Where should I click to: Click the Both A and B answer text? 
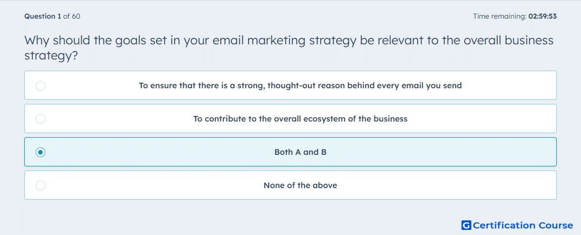click(300, 152)
